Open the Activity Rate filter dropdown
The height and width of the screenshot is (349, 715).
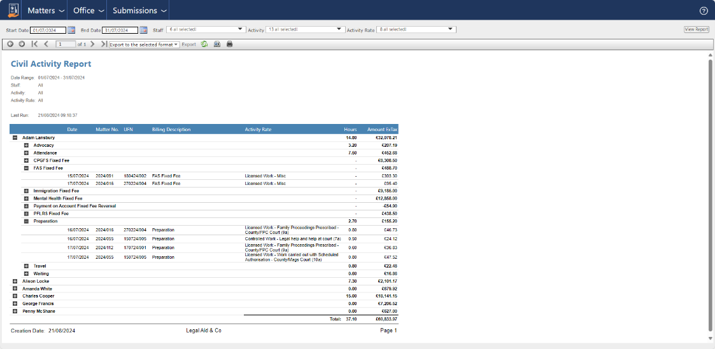(416, 29)
